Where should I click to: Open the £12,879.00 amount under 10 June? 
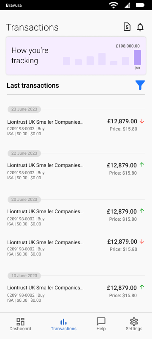coord(122,288)
